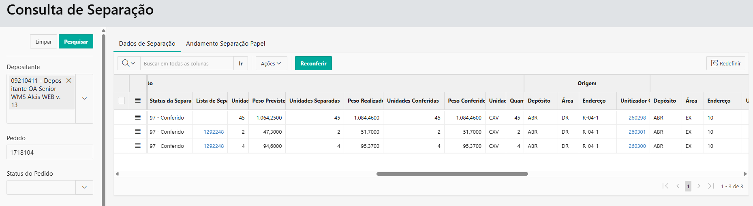The image size is (753, 206).
Task: Click the Pedido input field with 1718104
Action: [x=50, y=152]
